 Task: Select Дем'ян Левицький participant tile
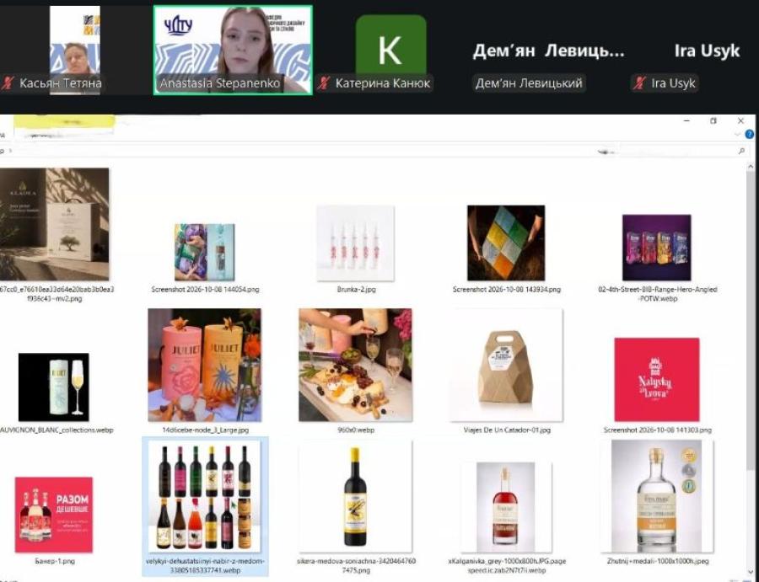click(x=548, y=51)
